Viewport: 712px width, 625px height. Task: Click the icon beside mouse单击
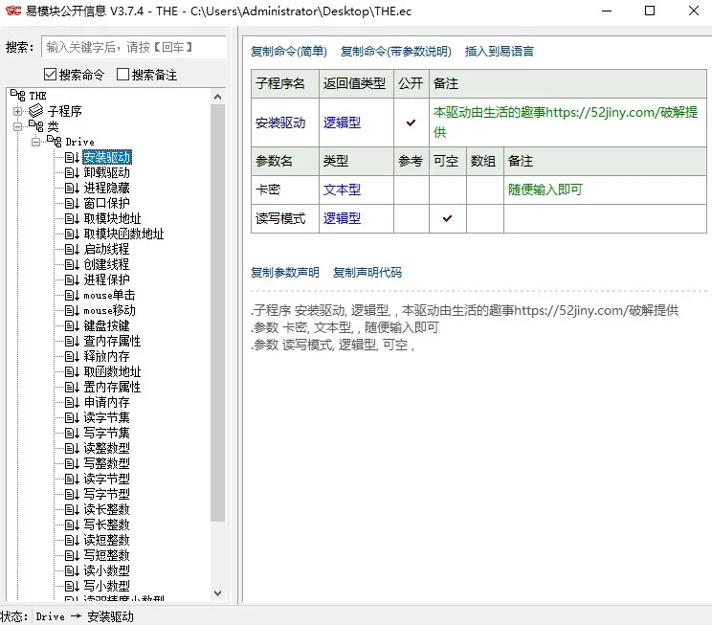[x=72, y=295]
